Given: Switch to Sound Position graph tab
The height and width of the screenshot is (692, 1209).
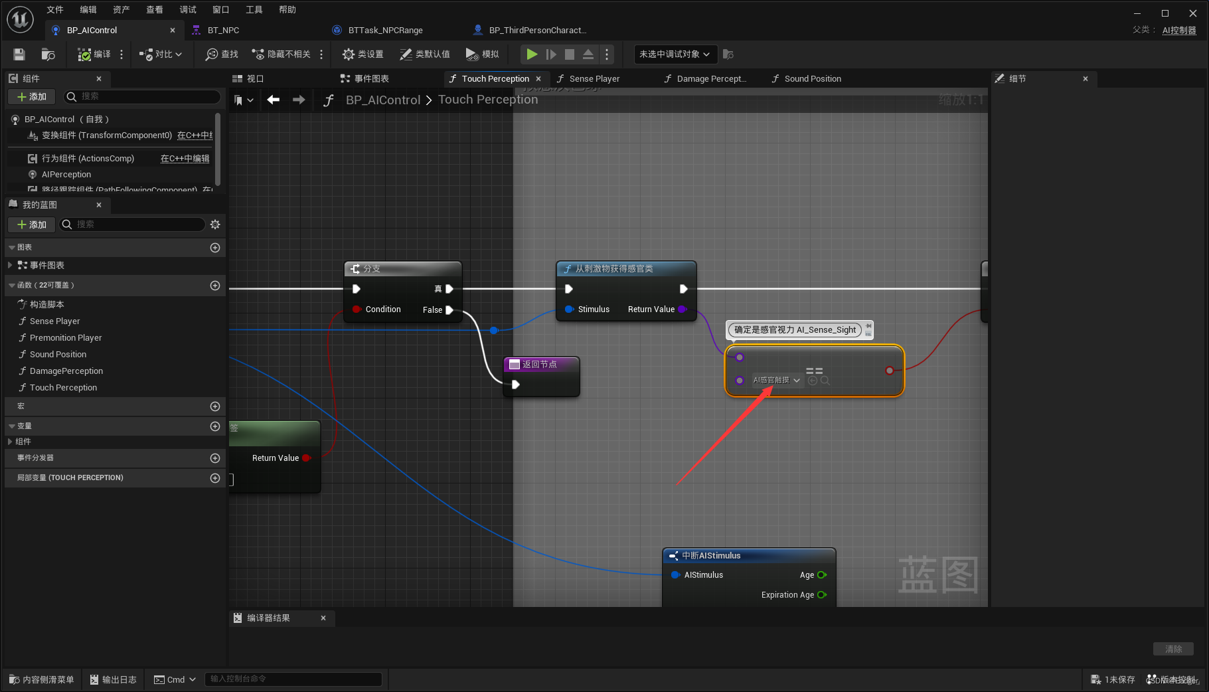Looking at the screenshot, I should pyautogui.click(x=812, y=78).
